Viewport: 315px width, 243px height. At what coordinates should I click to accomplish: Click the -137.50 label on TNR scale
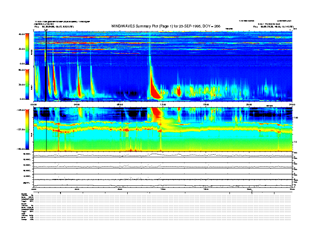tap(21, 129)
